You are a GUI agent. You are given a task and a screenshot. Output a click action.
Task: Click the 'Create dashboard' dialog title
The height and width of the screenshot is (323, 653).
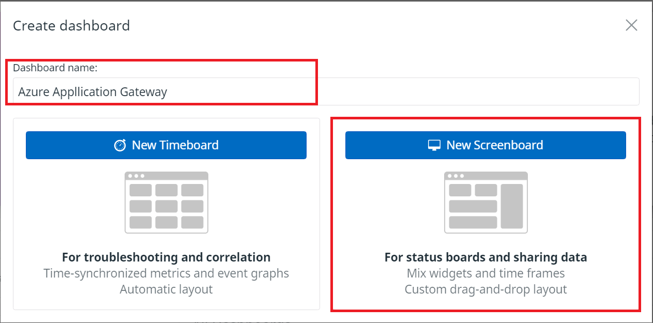(71, 25)
